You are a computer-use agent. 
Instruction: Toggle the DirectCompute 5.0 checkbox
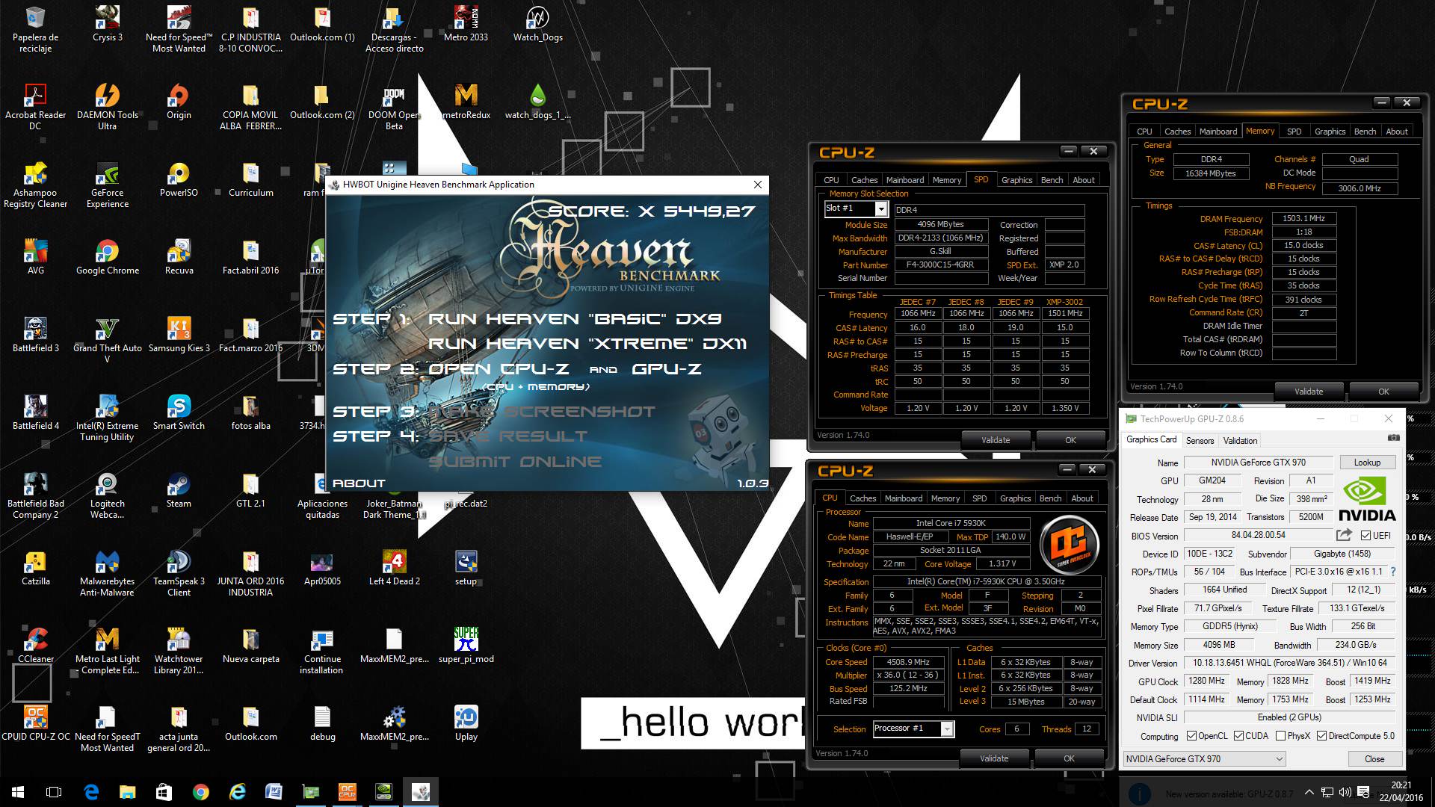tap(1321, 736)
